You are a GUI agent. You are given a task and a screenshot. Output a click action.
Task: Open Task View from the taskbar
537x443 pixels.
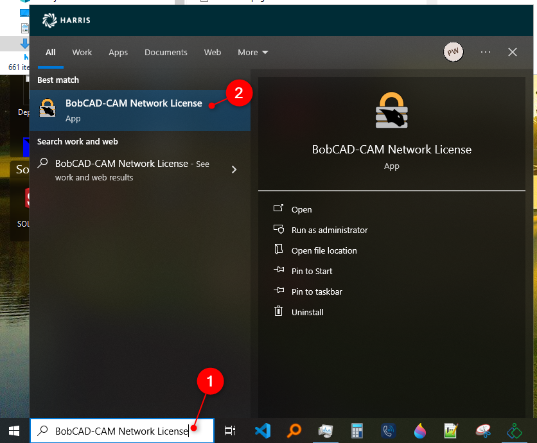[230, 431]
